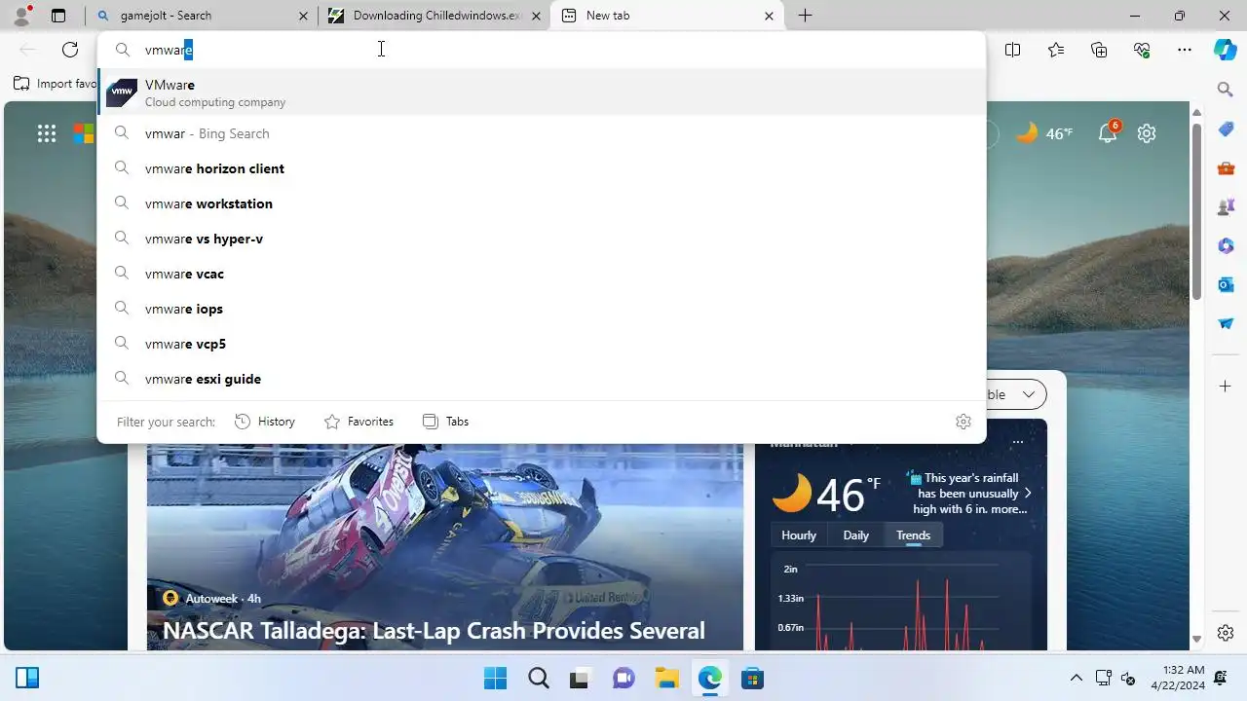Open File Explorer from taskbar
This screenshot has width=1247, height=701.
pos(666,679)
